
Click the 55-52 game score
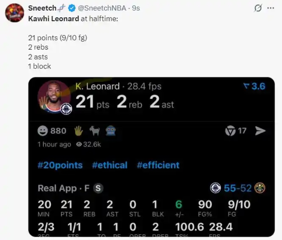click(x=238, y=188)
